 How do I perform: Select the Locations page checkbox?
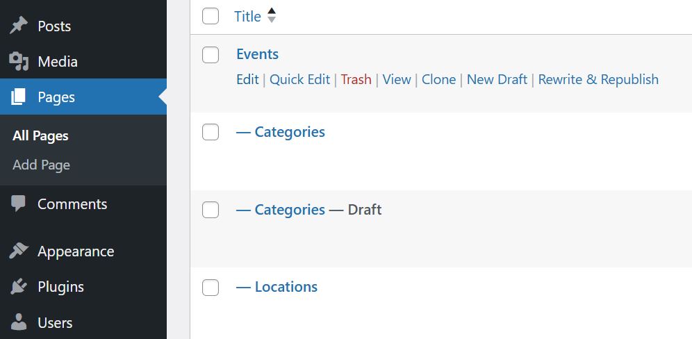click(211, 287)
